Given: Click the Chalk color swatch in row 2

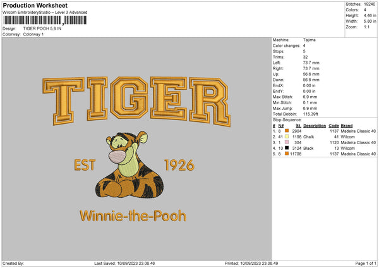Looking at the screenshot, I should (287, 137).
